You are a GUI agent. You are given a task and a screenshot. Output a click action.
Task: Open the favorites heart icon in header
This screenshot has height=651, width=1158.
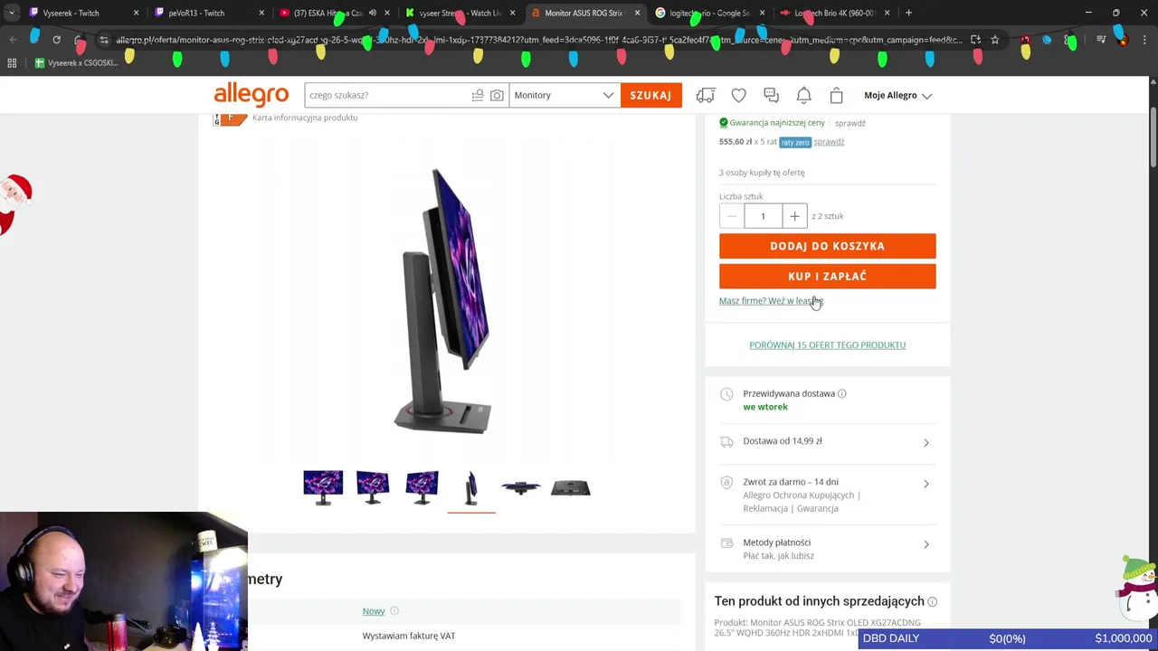click(739, 95)
